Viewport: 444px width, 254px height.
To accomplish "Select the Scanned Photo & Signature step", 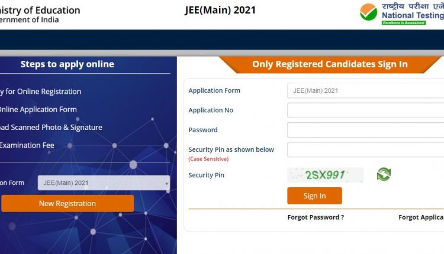I will [x=51, y=128].
